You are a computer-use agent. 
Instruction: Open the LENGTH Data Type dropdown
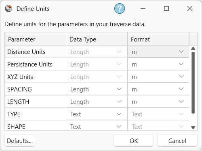97,101
